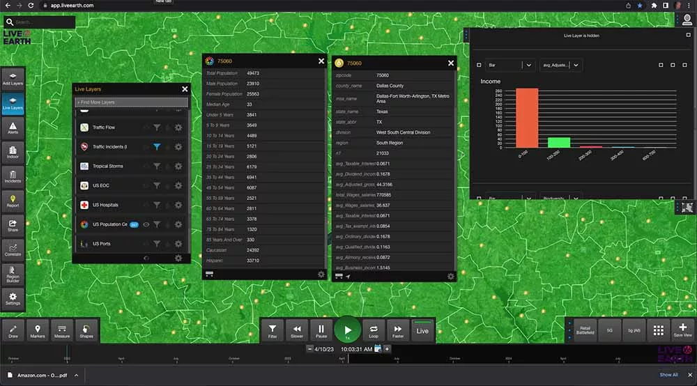Open the Incidents sidebar tool
Image resolution: width=697 pixels, height=386 pixels.
13,177
